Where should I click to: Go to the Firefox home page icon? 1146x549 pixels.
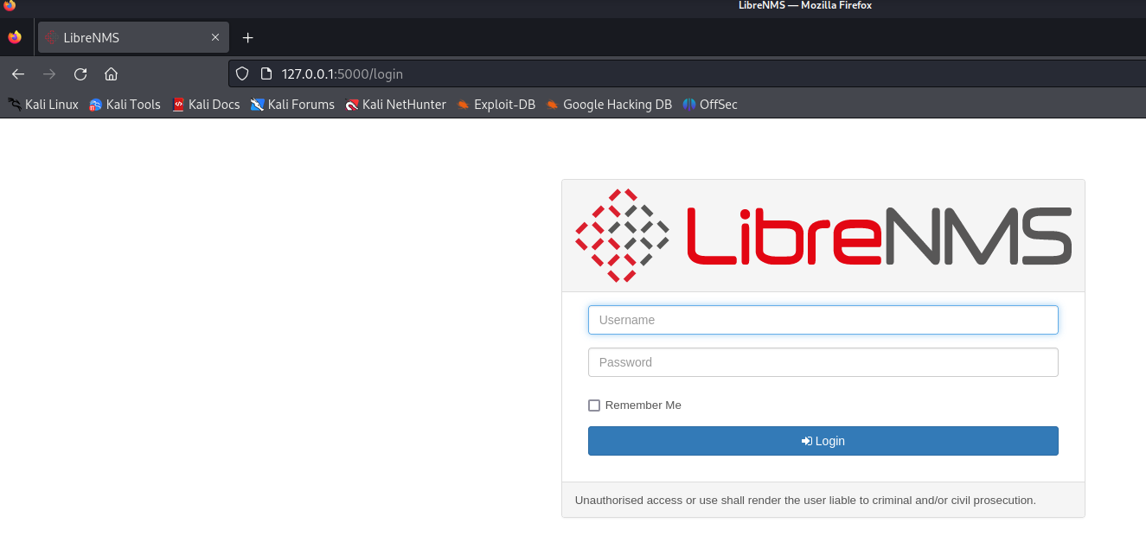111,74
